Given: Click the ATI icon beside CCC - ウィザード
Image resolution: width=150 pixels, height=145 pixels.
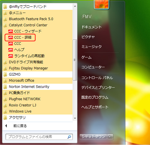Looking at the screenshot, I should [10, 31].
